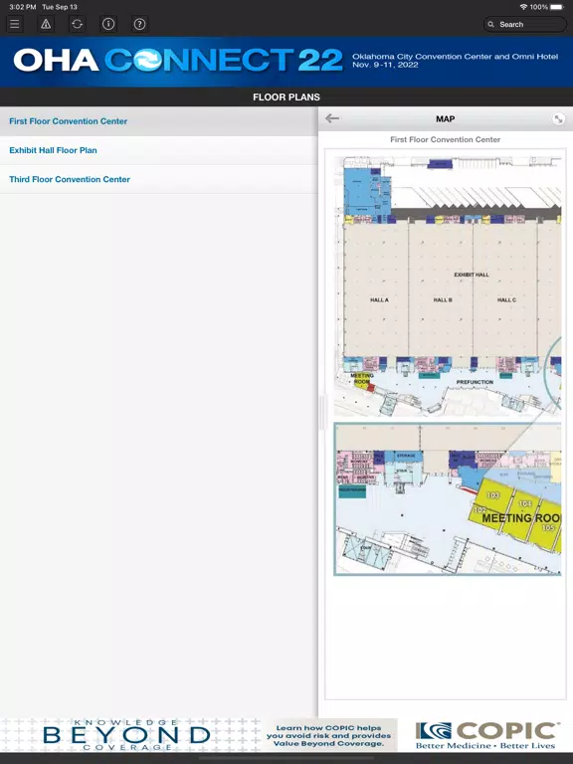Click the PREFUNCTION area label
The width and height of the screenshot is (573, 764).
pos(475,382)
